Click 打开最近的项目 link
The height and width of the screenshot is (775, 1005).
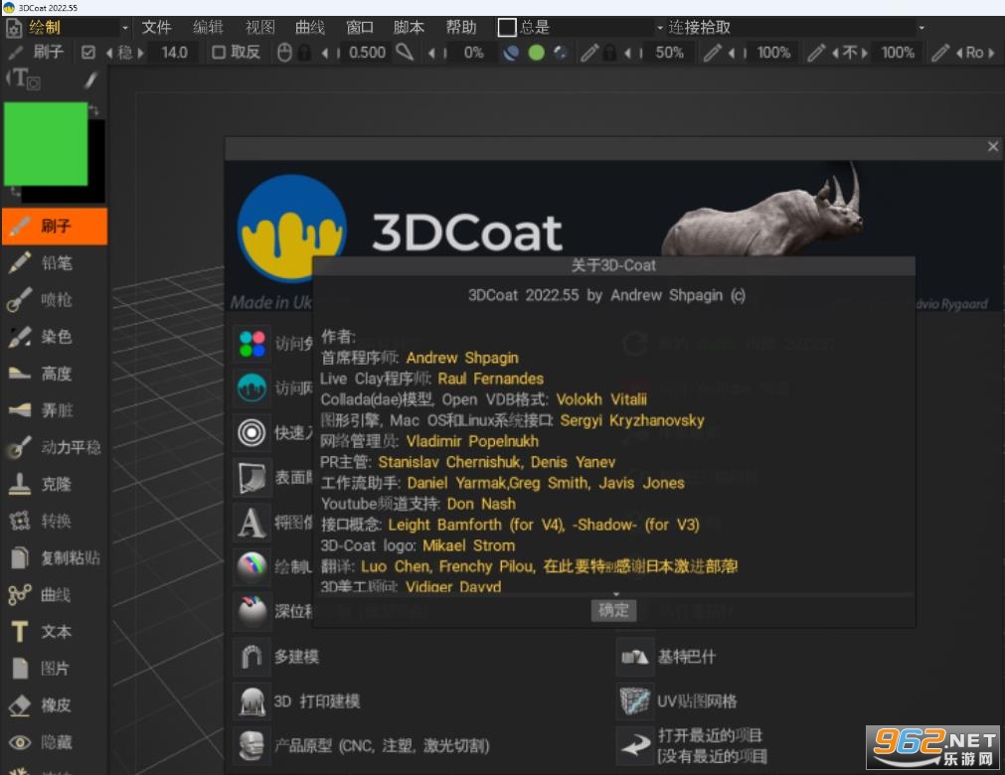710,735
